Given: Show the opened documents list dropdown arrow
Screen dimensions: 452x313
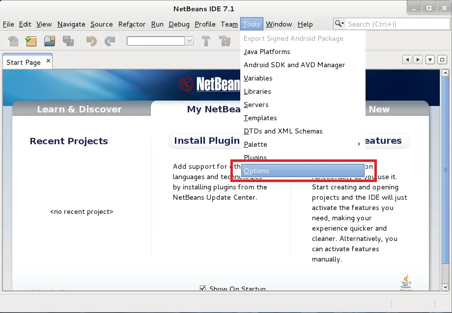Looking at the screenshot, I should [x=430, y=60].
